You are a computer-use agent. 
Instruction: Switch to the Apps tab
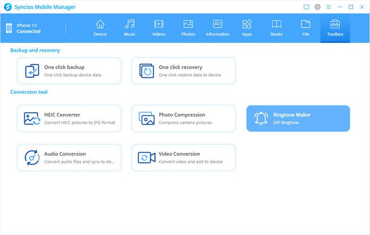(247, 28)
